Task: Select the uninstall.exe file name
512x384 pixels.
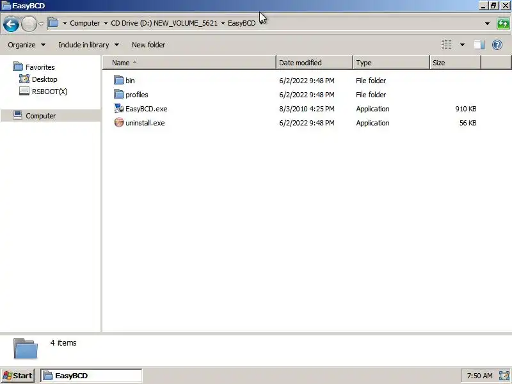Action: (x=145, y=123)
